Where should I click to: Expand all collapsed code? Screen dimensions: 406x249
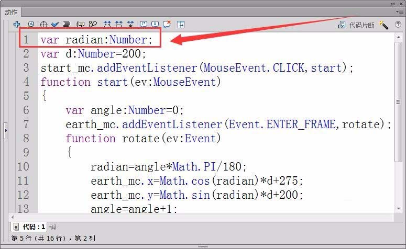tap(130, 24)
